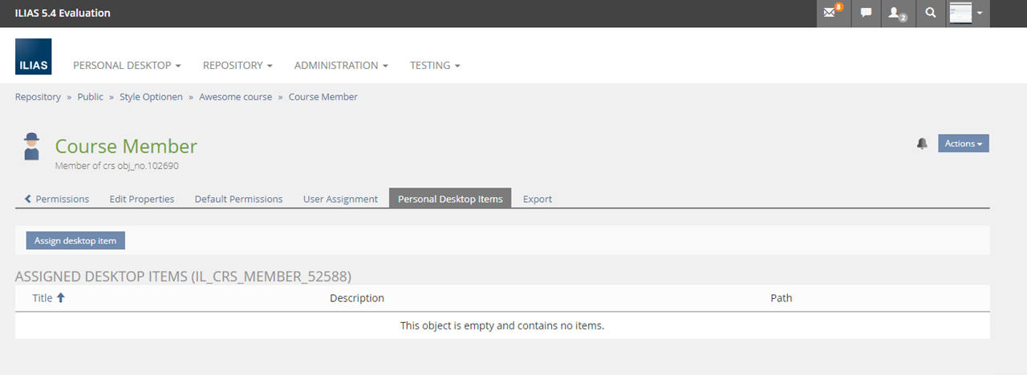Navigate to Awesome course breadcrumb
The image size is (1027, 375).
pyautogui.click(x=235, y=97)
